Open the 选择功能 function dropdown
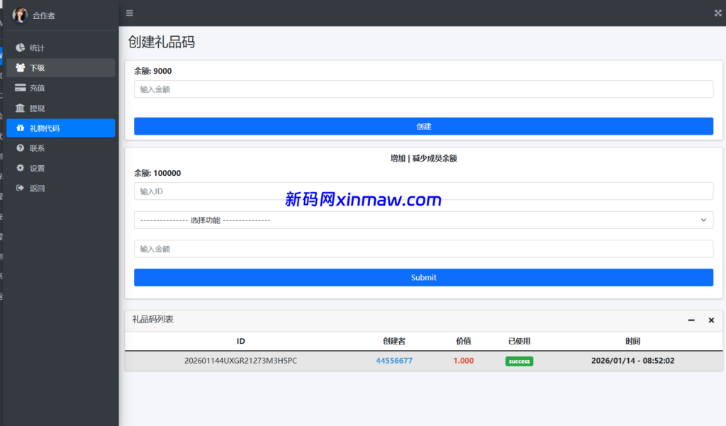 click(x=423, y=220)
